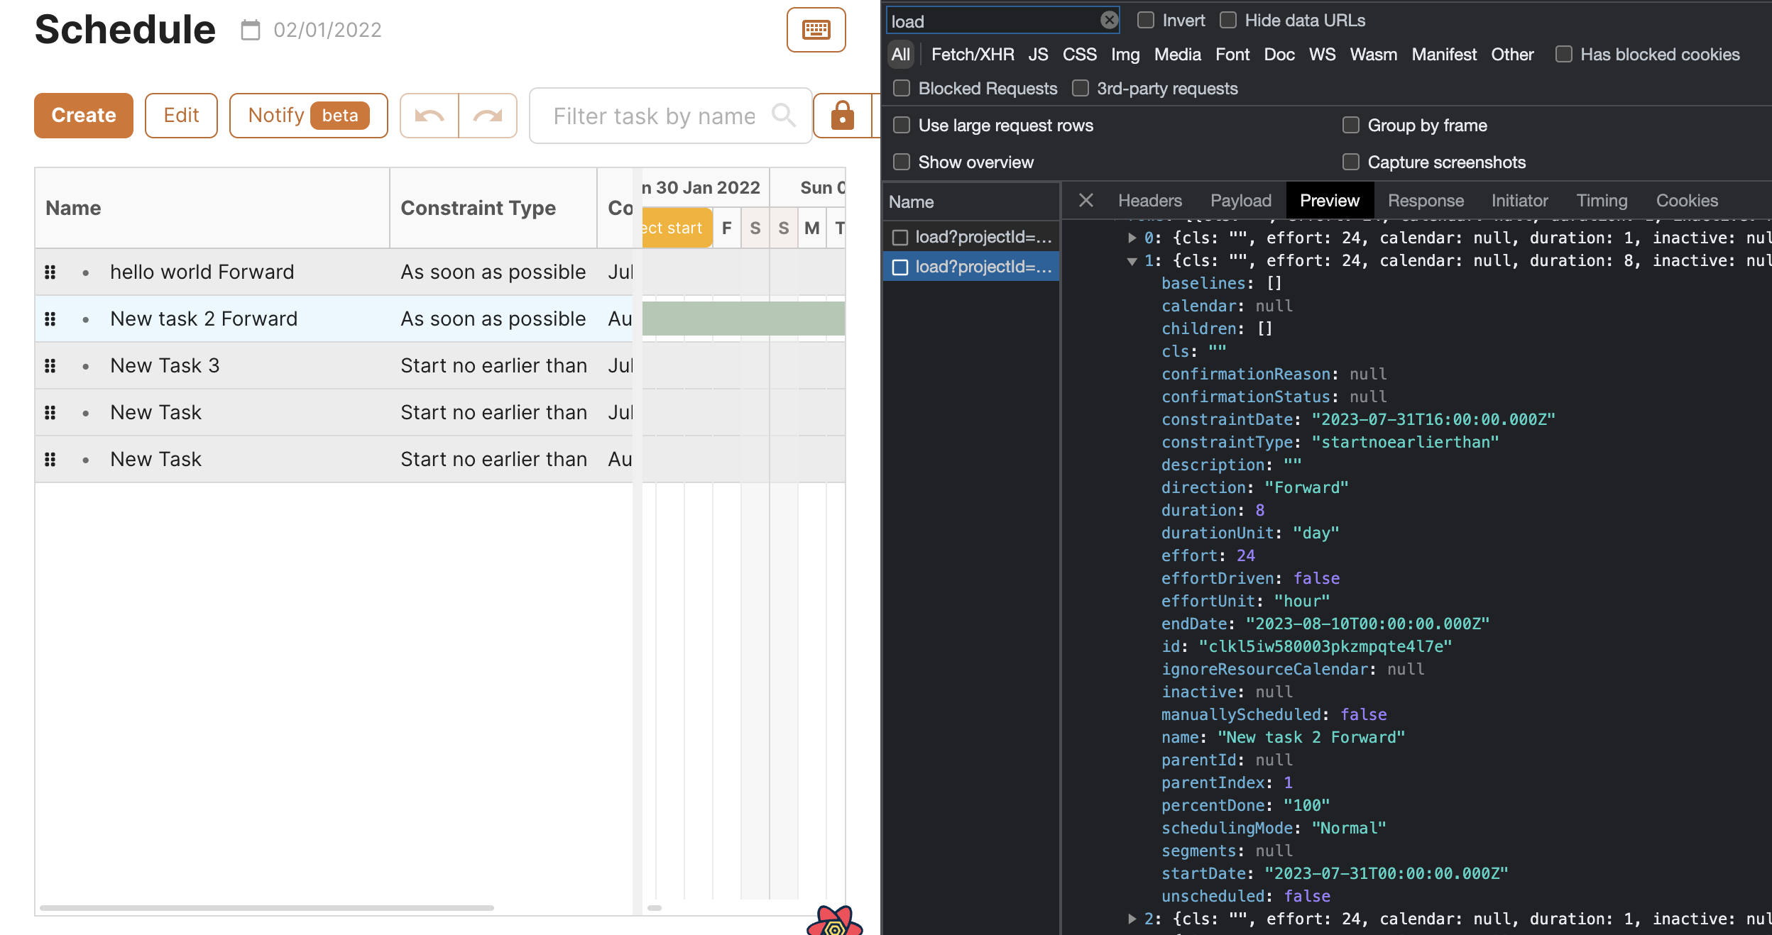
Task: Click the drag handle on the fourth row, New Task with constraint date Jul
Action: 50,412
